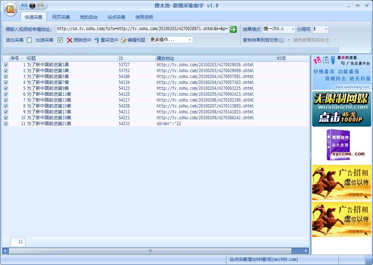Click the green arrow to start collecting
Viewport: 373px width, 265px height.
(x=233, y=29)
